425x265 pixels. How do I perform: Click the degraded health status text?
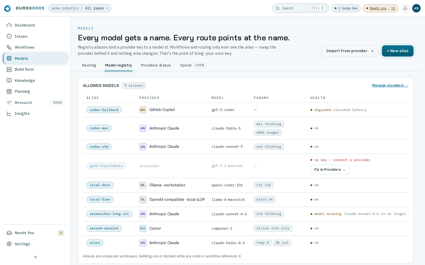pos(323,110)
